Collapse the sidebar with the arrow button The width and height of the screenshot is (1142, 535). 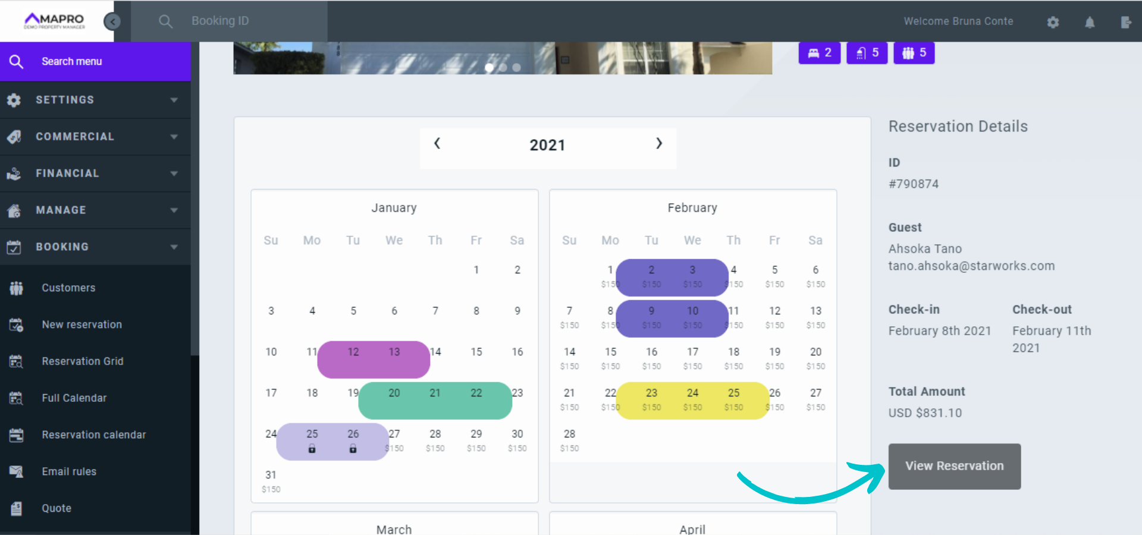(x=112, y=21)
